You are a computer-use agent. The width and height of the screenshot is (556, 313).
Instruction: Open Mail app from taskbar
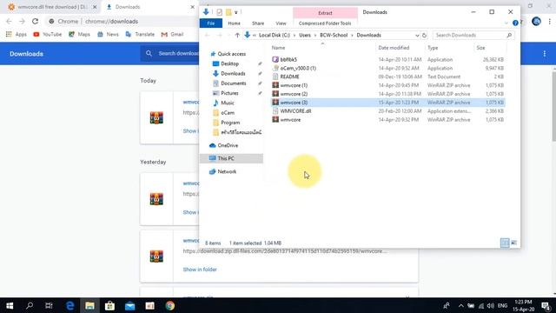tap(129, 305)
